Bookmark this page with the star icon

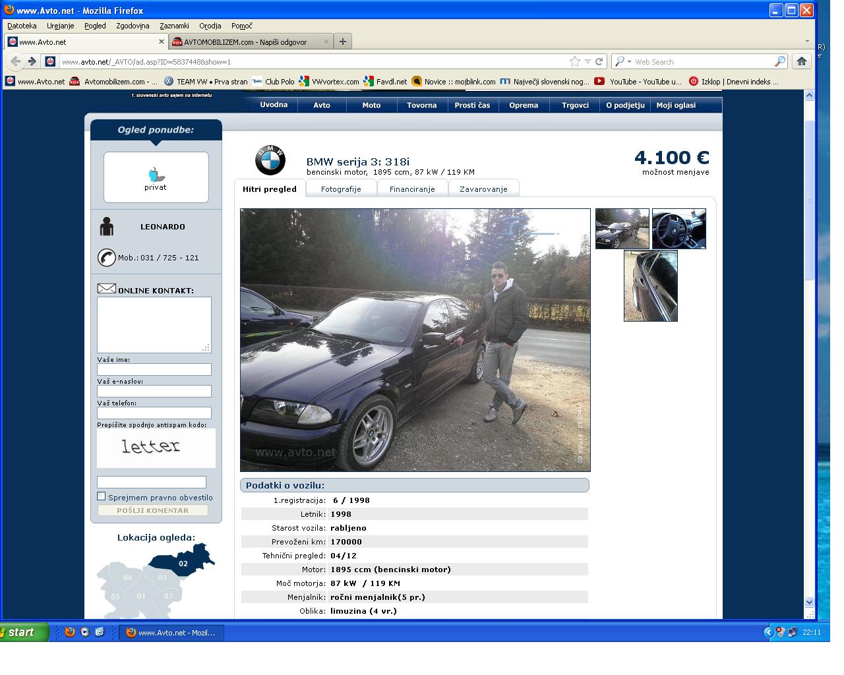tap(575, 61)
